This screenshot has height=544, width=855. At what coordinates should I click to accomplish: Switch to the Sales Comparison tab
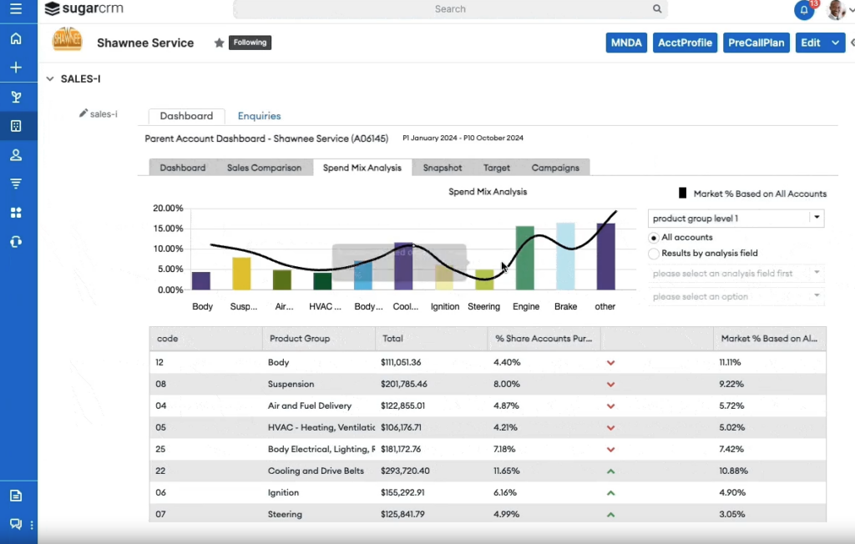coord(264,168)
